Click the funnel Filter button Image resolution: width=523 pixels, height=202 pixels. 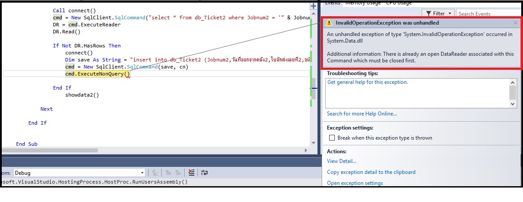pyautogui.click(x=438, y=14)
